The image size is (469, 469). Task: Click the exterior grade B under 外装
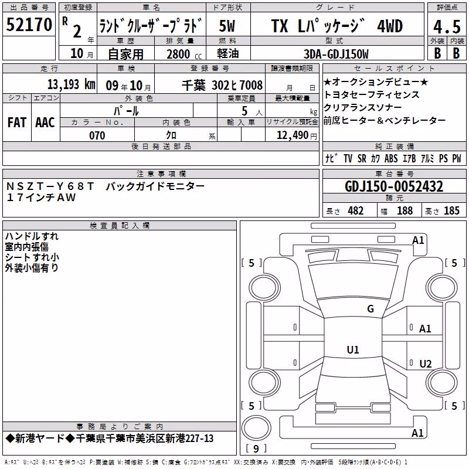click(x=437, y=53)
